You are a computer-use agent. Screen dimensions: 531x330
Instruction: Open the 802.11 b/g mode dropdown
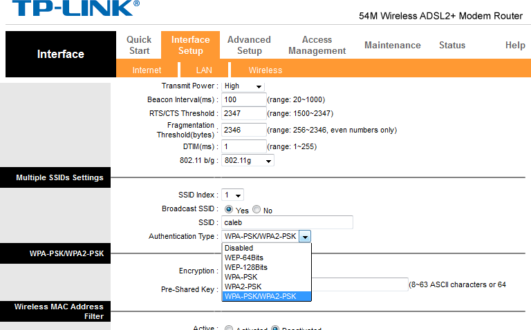pyautogui.click(x=248, y=161)
